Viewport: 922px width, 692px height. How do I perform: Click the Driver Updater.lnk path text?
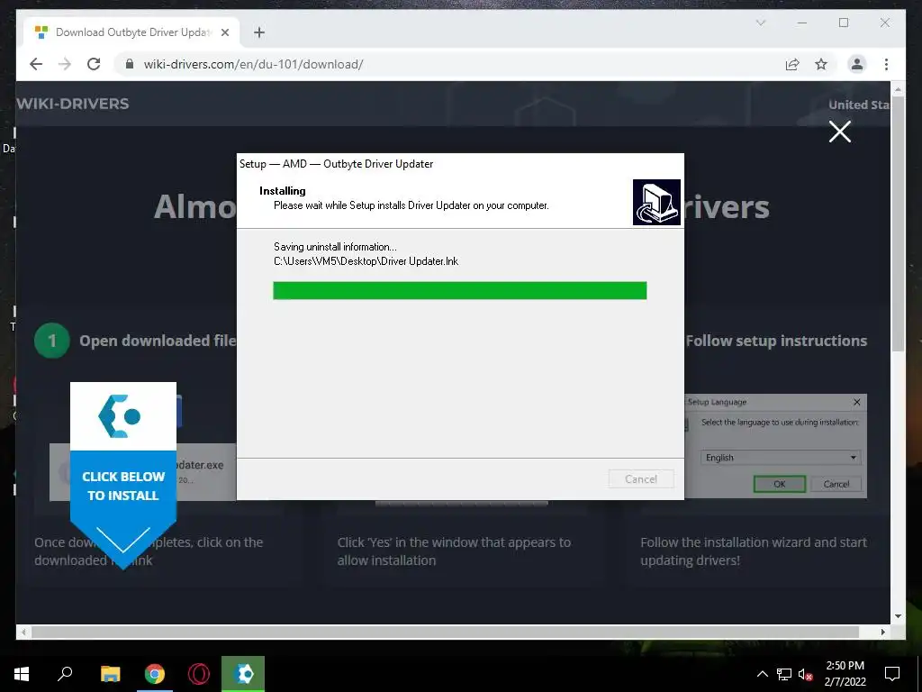tap(366, 261)
